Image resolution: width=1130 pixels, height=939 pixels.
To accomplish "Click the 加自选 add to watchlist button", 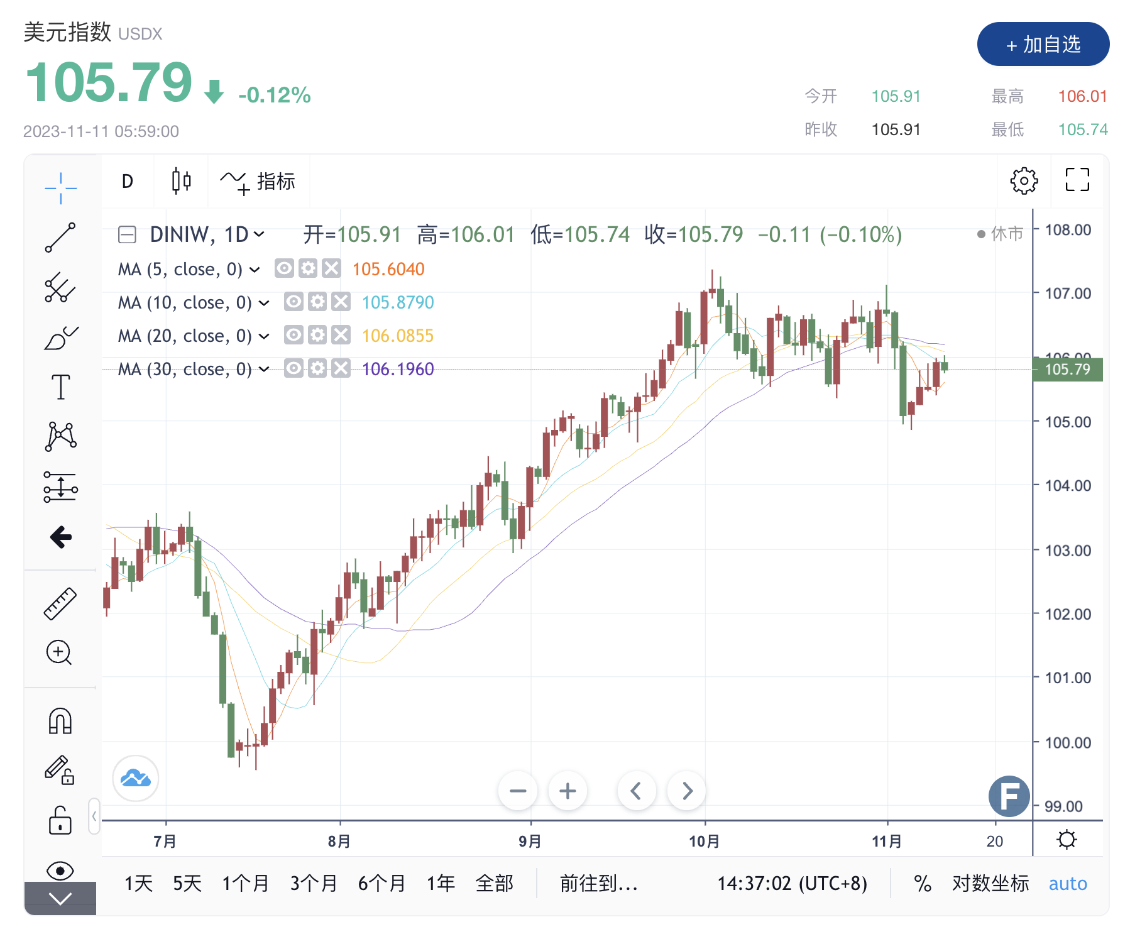I will (x=1043, y=45).
